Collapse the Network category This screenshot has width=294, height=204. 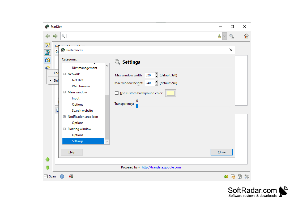coord(65,74)
